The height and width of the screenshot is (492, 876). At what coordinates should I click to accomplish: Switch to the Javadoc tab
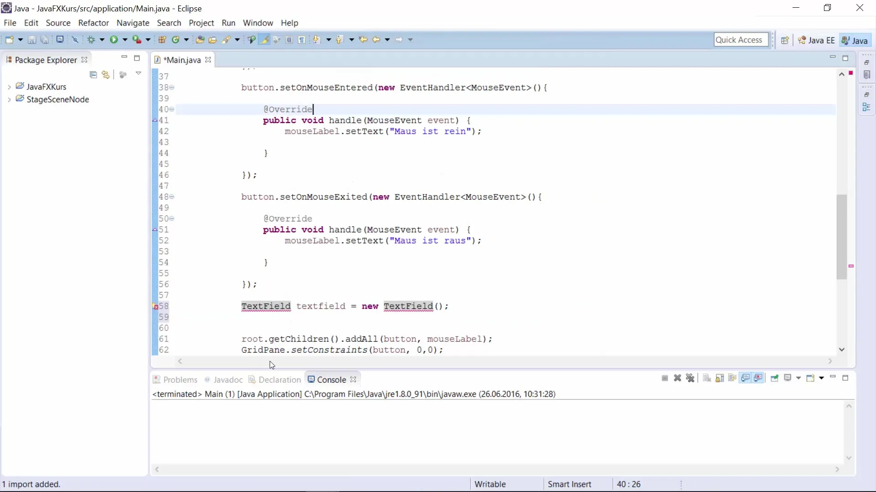tap(224, 379)
